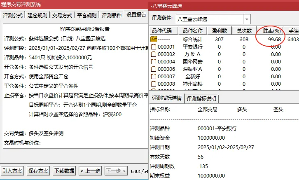
Task: Go to the 平仓规则 tab
Action: 87,15
